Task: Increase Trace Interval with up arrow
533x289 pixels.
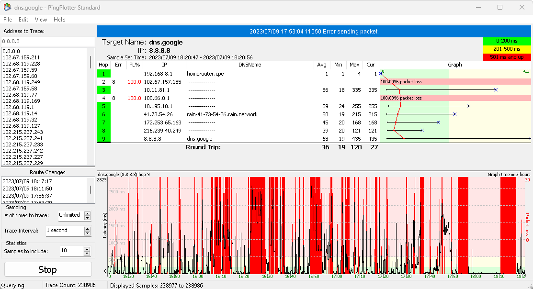Action: click(x=87, y=229)
